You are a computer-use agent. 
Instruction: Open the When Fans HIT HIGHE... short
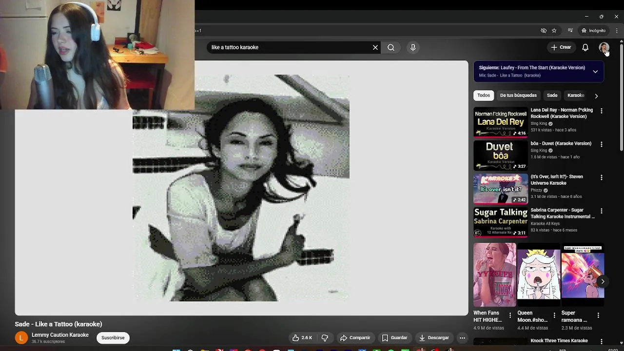tap(494, 274)
